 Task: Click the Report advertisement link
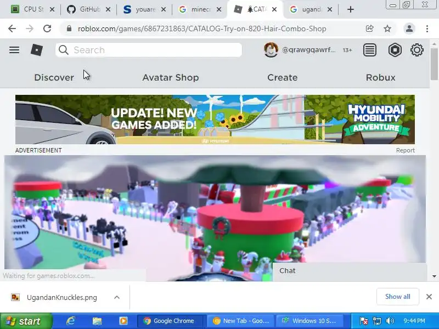point(405,150)
